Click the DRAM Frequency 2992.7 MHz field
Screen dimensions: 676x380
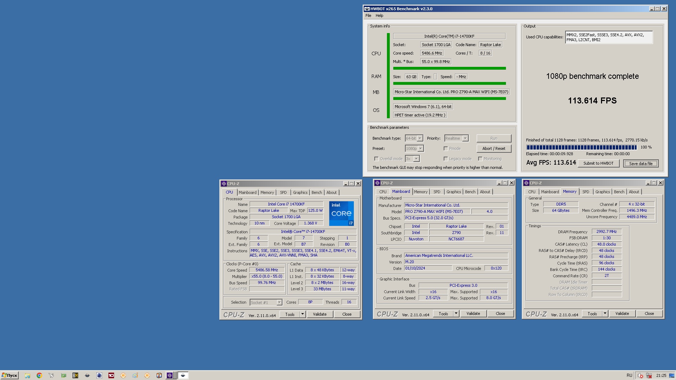tap(606, 232)
